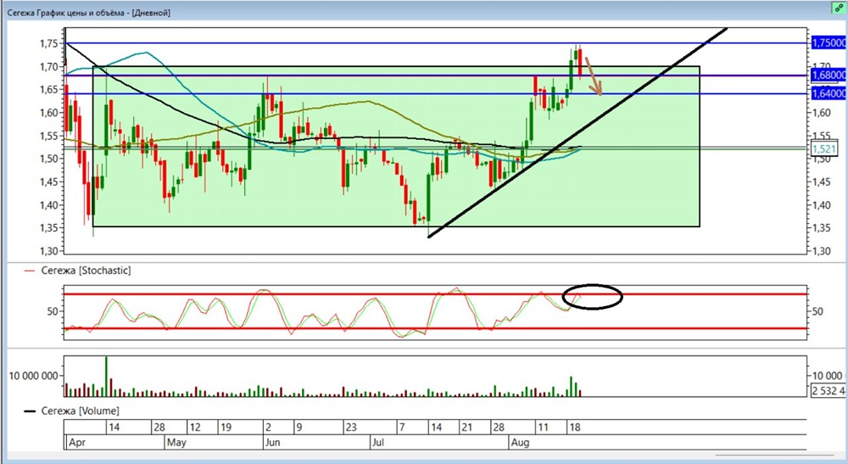The image size is (848, 464).
Task: Click the lower red Stochastic oversold line
Action: (435, 328)
